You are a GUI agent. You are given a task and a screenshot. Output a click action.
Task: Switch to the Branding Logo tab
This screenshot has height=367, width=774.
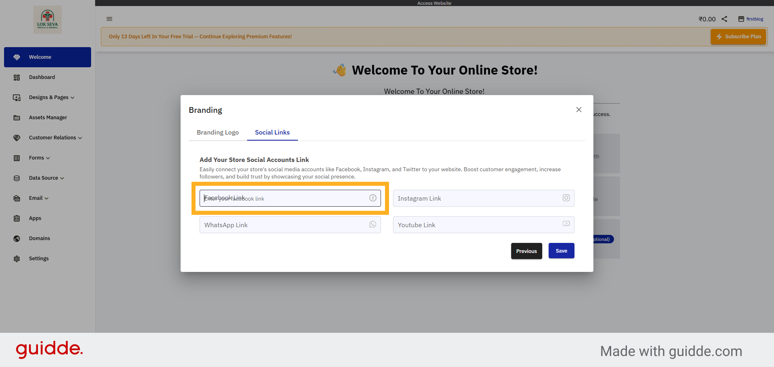218,132
